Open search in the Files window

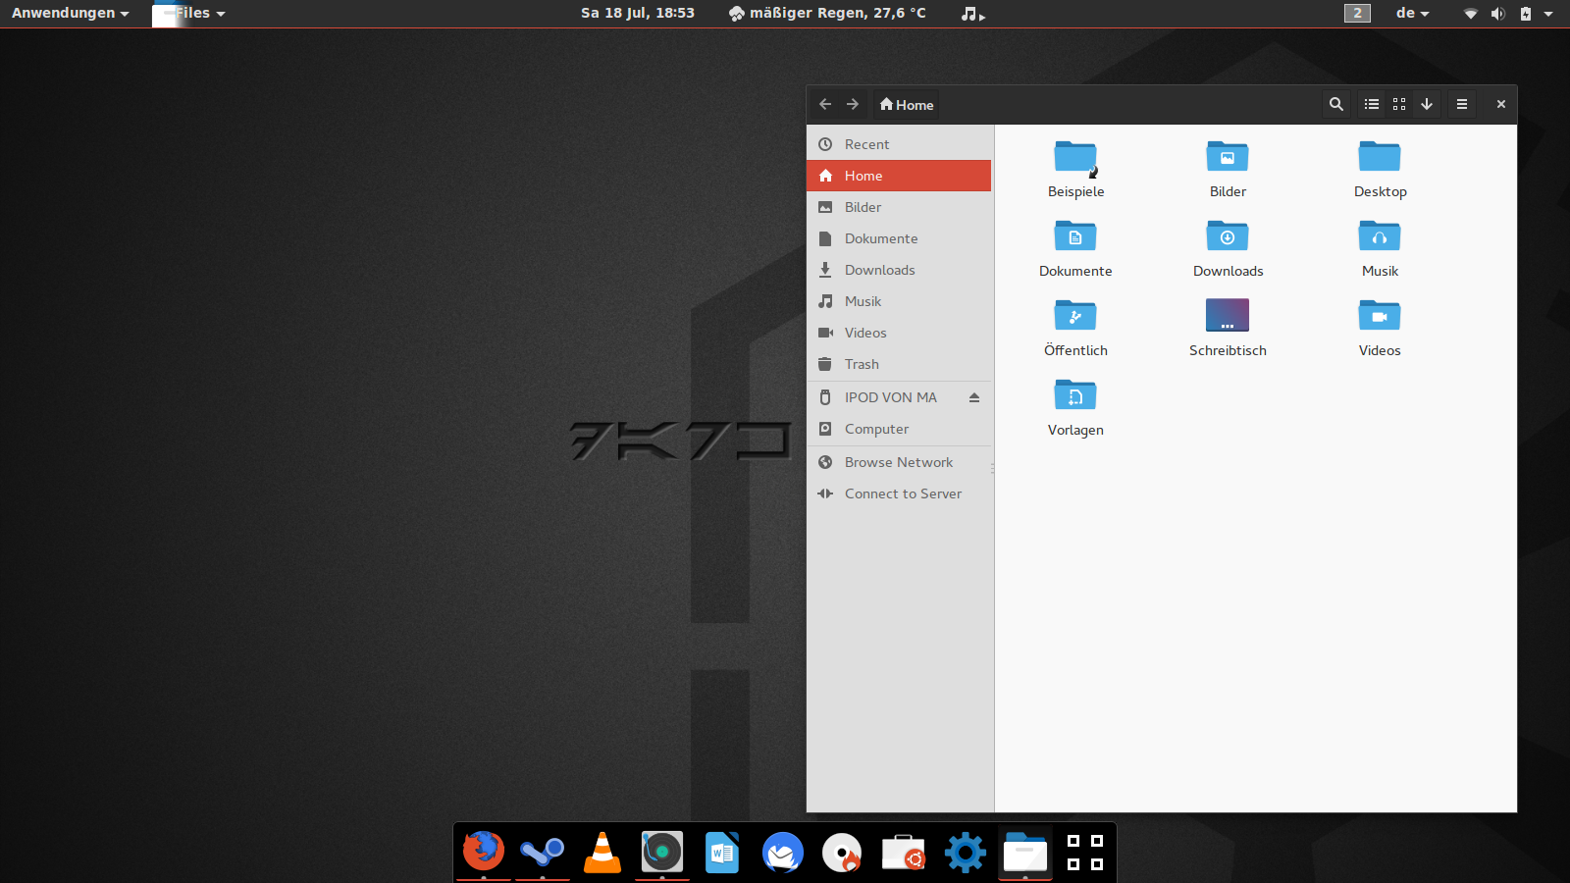click(1336, 104)
